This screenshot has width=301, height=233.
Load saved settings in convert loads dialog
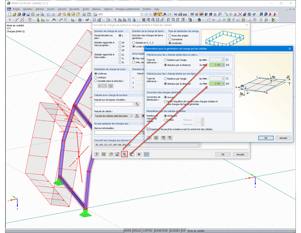tap(111, 154)
